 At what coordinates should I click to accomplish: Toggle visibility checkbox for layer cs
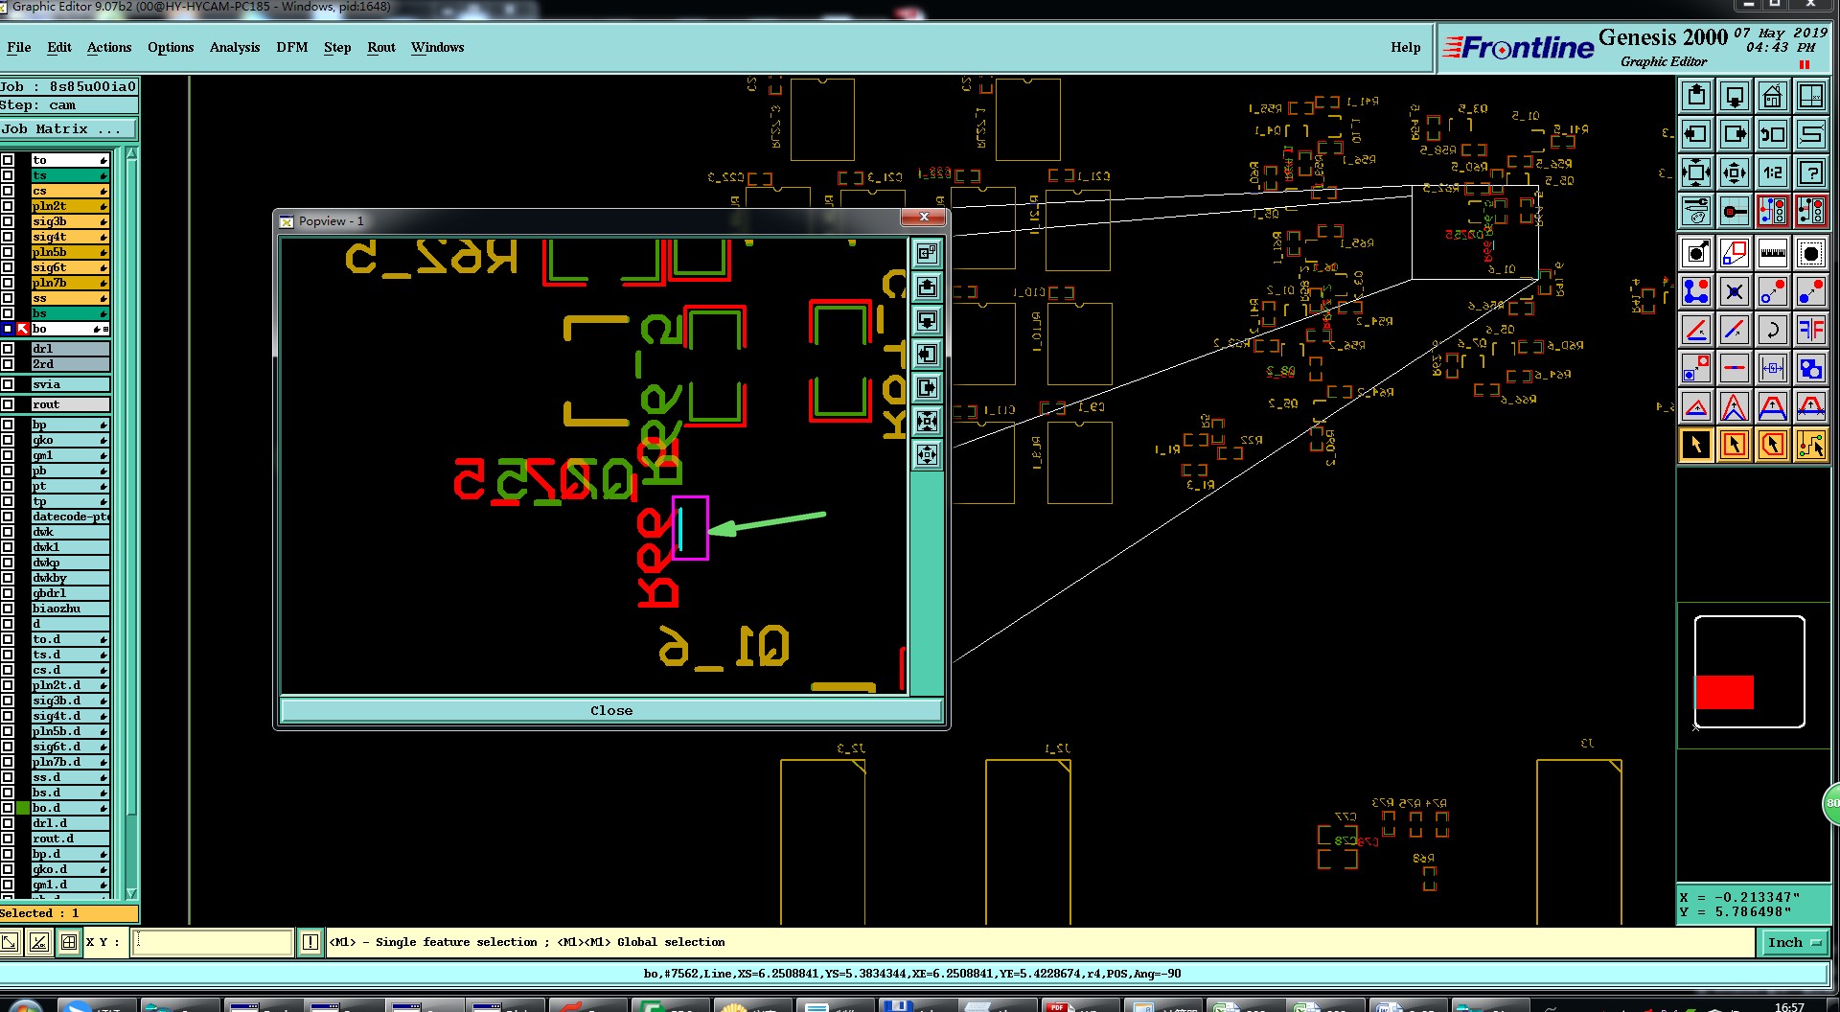pyautogui.click(x=8, y=191)
